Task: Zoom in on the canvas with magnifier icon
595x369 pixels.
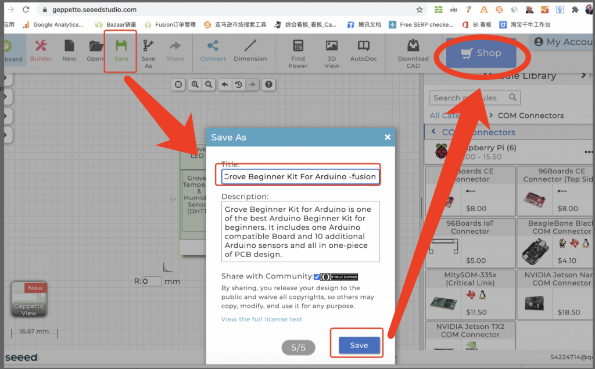Action: tap(195, 84)
